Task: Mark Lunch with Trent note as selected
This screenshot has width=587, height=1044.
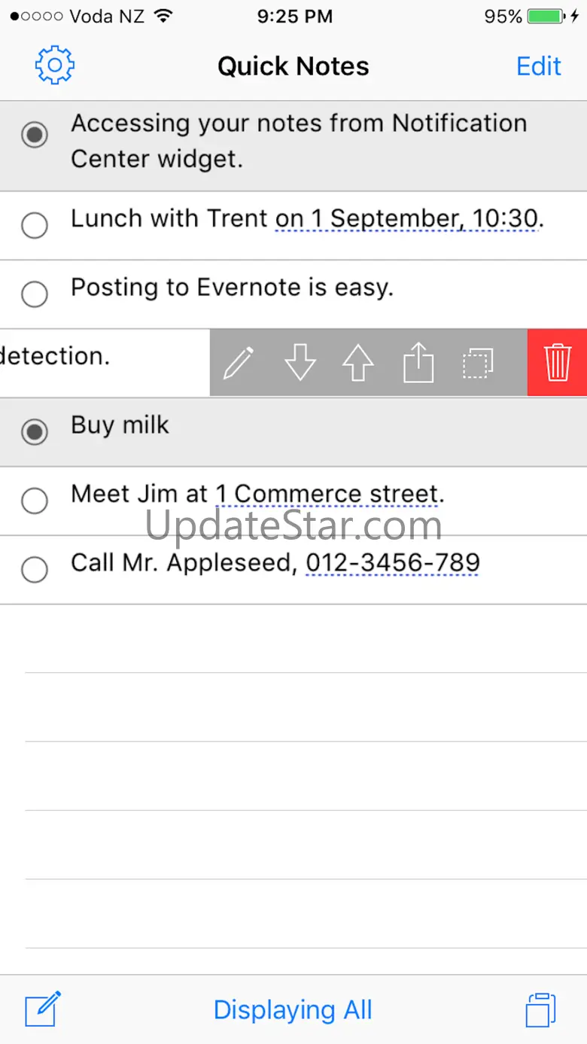Action: (35, 225)
